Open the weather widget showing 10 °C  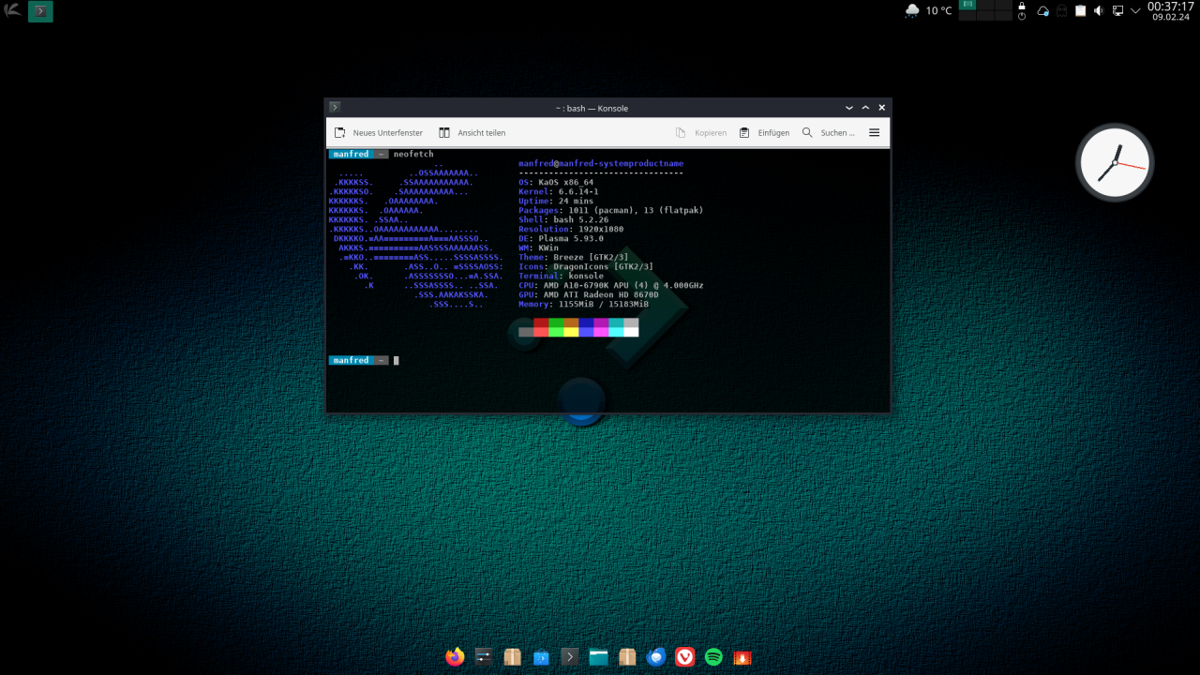click(928, 11)
